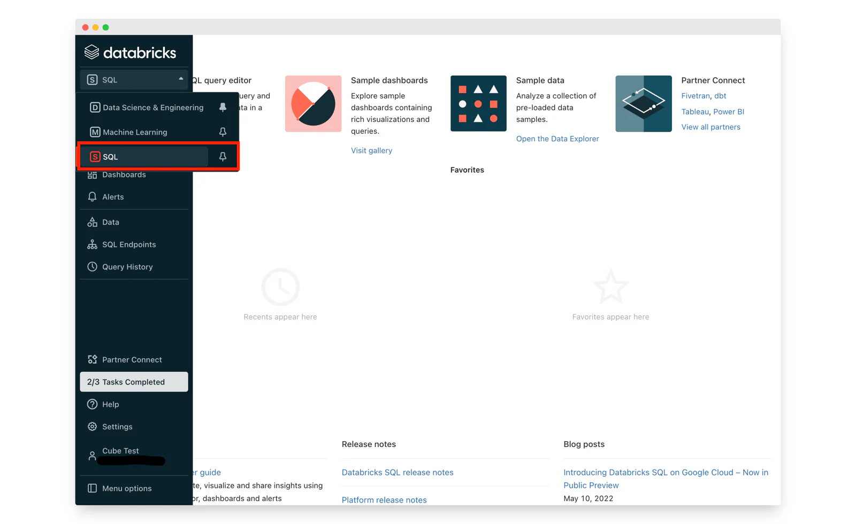This screenshot has width=856, height=524.
Task: Click the Sample data heading
Action: (540, 80)
